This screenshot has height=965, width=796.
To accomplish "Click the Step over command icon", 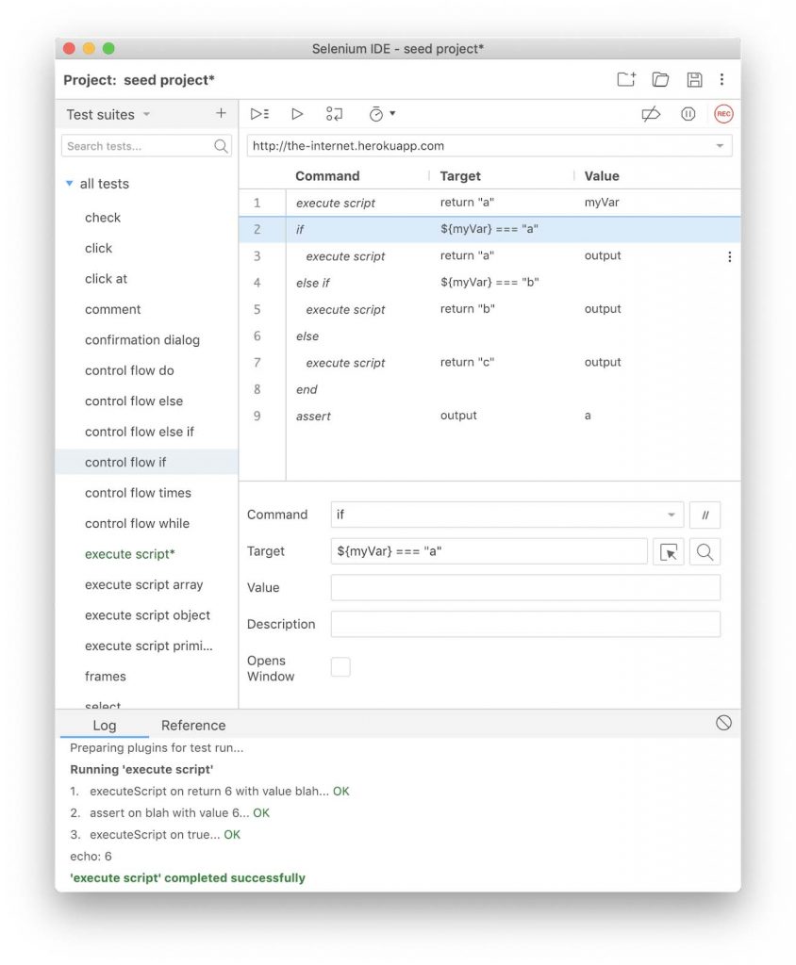I will (334, 114).
